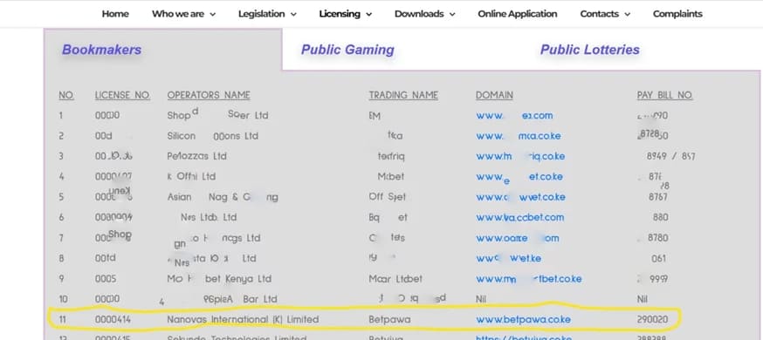Image resolution: width=763 pixels, height=340 pixels.
Task: Select the Silicon operator name in row 2
Action: [213, 136]
